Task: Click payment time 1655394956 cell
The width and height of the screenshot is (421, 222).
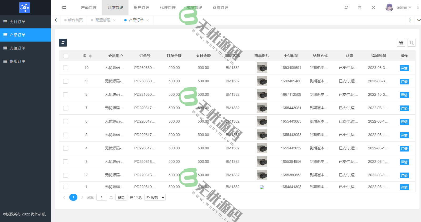Action: point(291,162)
